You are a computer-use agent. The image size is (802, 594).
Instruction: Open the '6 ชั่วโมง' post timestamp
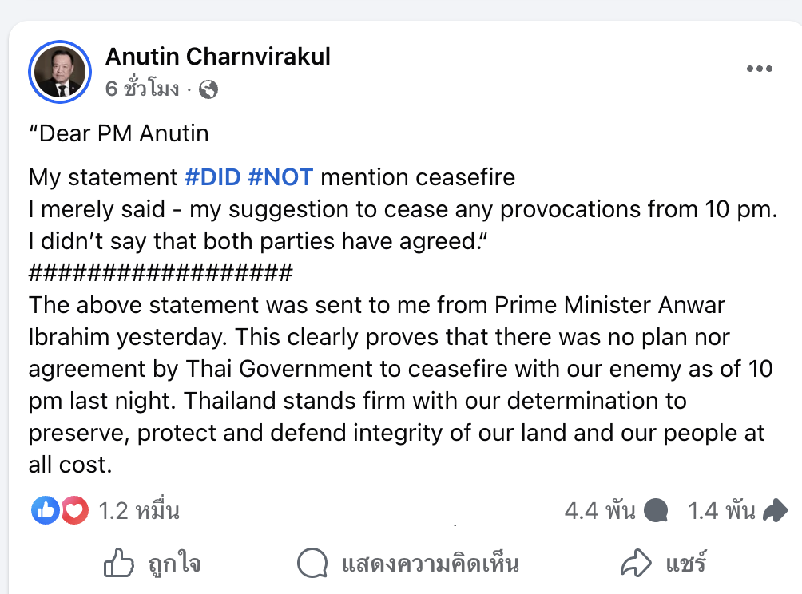[142, 89]
